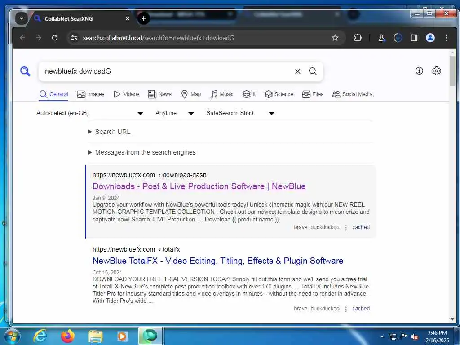
Task: Switch to Music search tab
Action: pyautogui.click(x=222, y=94)
